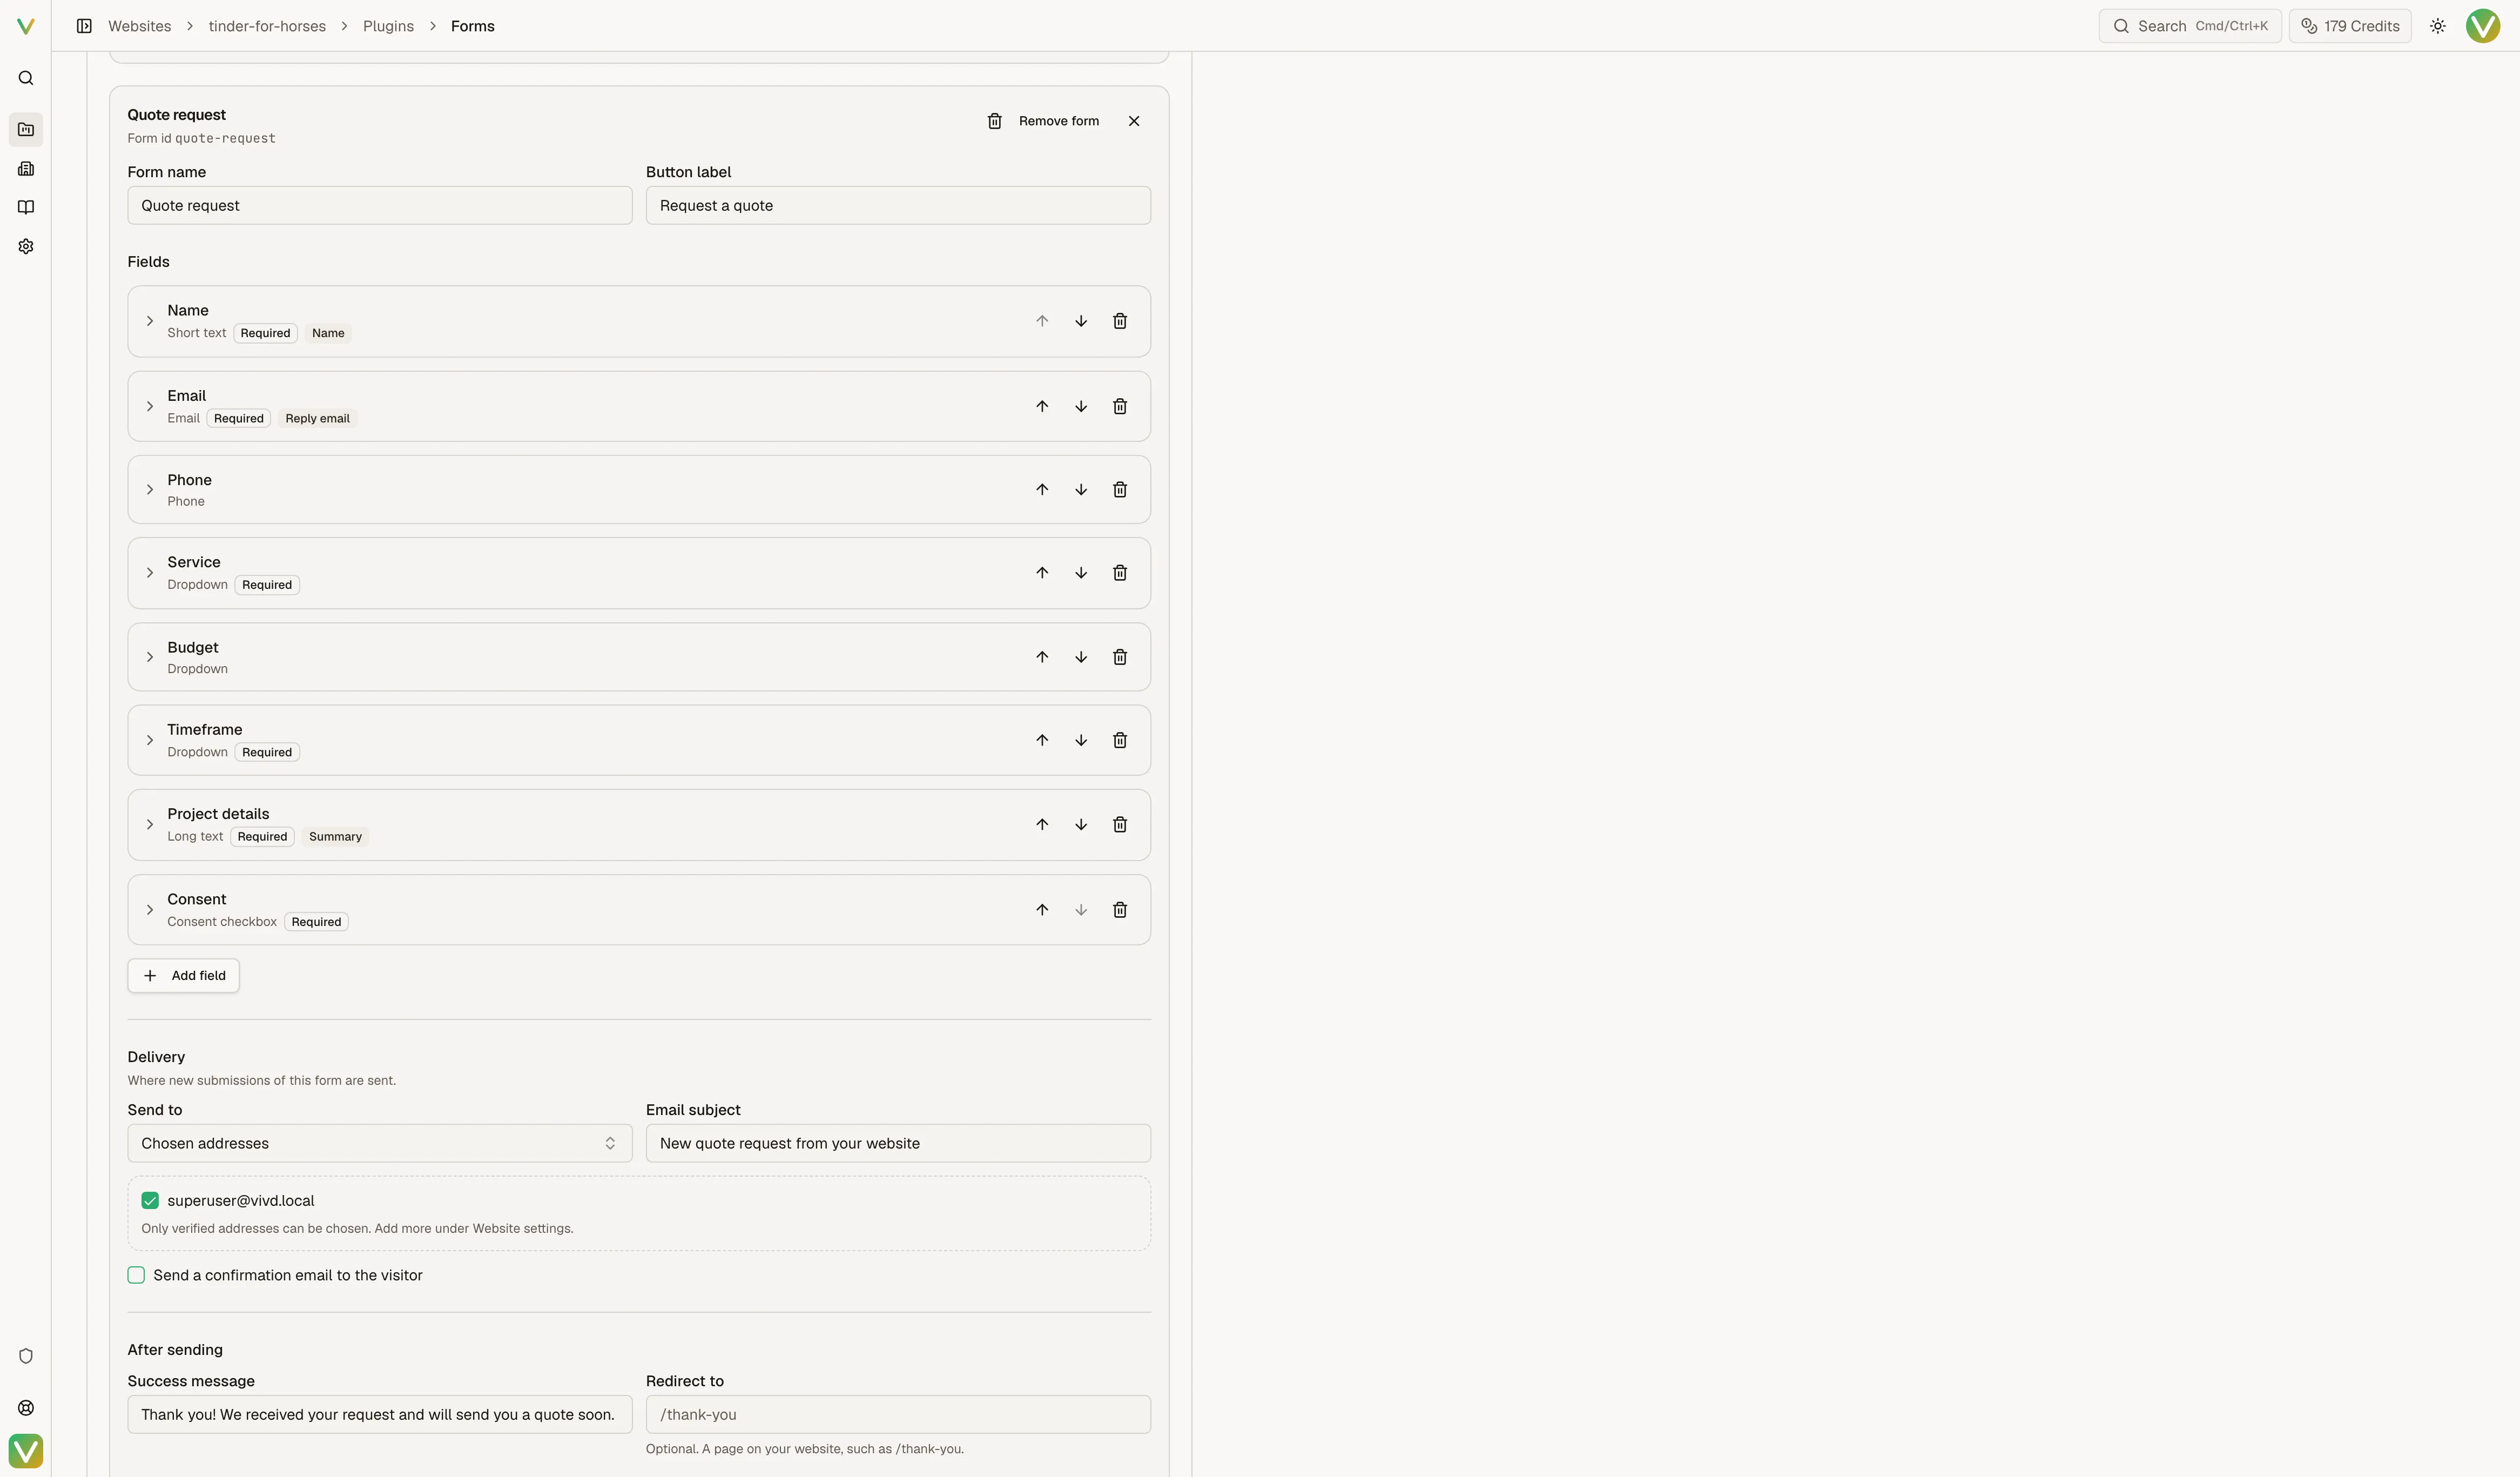
Task: Click the shield icon in sidebar
Action: click(26, 1356)
